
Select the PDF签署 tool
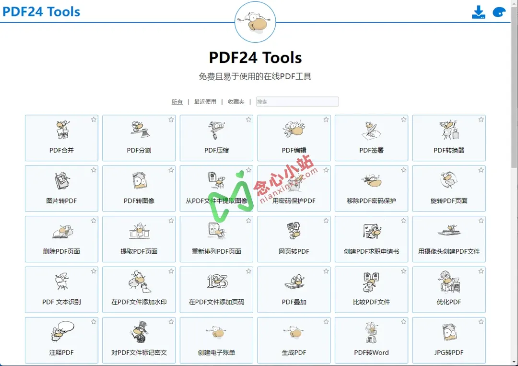[x=371, y=138]
